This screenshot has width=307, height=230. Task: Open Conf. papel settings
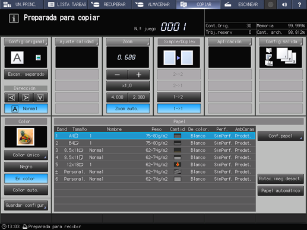(x=280, y=136)
